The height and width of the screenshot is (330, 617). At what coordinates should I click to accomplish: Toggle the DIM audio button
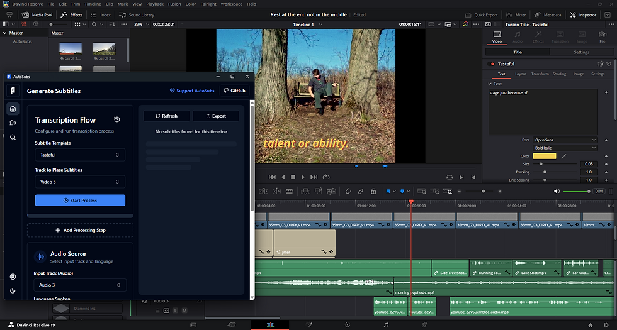click(599, 191)
